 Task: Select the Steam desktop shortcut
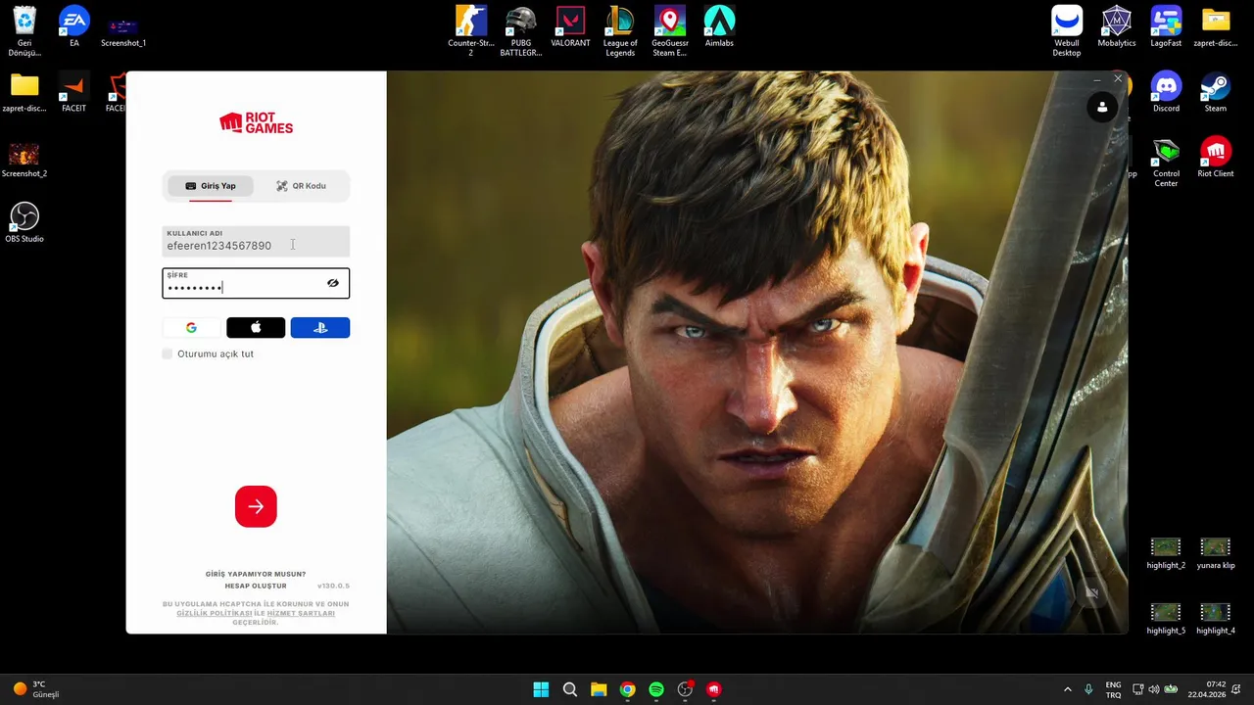(x=1216, y=93)
